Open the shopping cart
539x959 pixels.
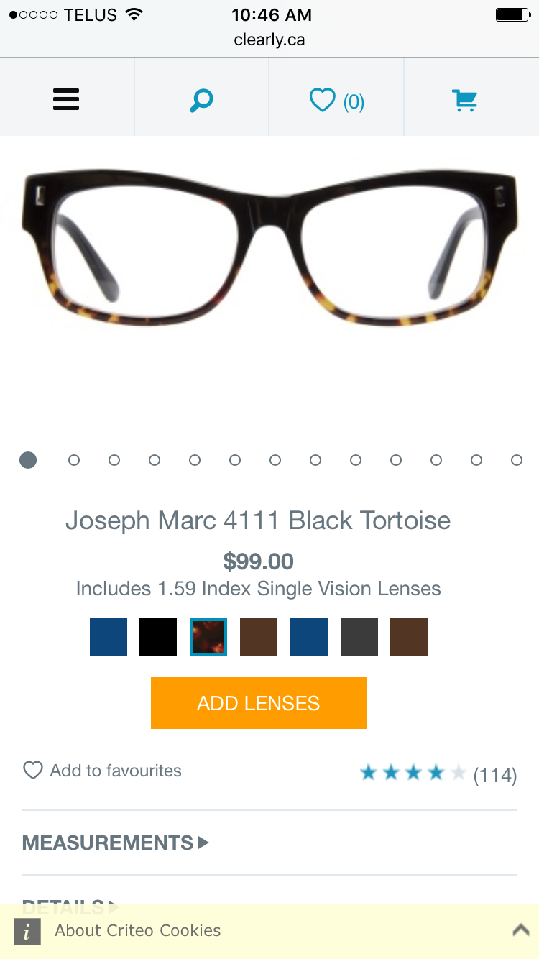tap(465, 100)
